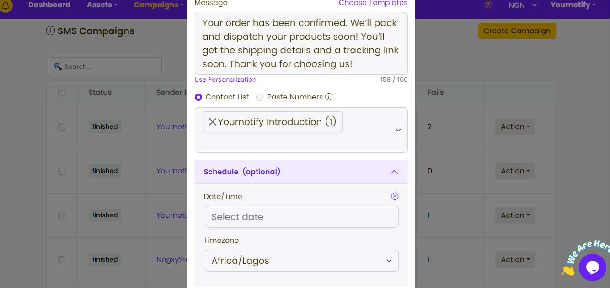The height and width of the screenshot is (288, 610).
Task: Select the Contact List radio option
Action: 198,97
